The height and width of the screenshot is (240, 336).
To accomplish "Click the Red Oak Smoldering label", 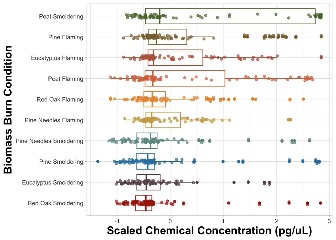I will click(x=55, y=203).
